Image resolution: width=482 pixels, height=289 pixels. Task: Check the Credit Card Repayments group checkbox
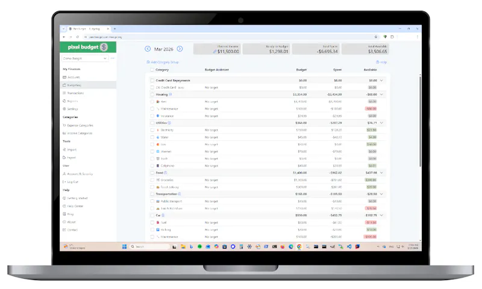pos(152,81)
